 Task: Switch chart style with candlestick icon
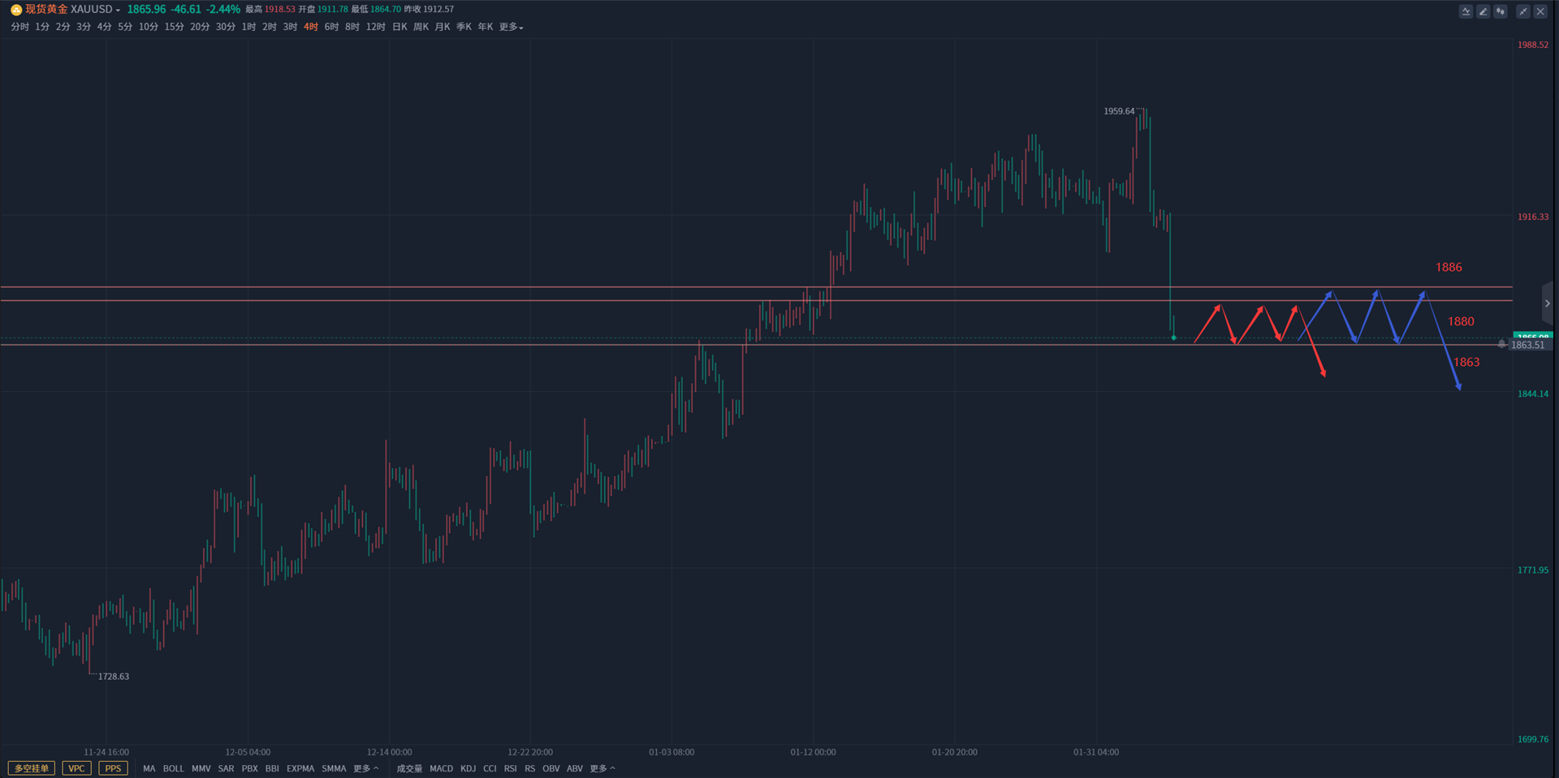(x=1501, y=11)
